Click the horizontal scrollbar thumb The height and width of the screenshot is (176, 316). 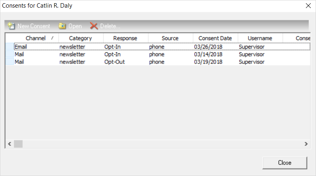point(19,144)
